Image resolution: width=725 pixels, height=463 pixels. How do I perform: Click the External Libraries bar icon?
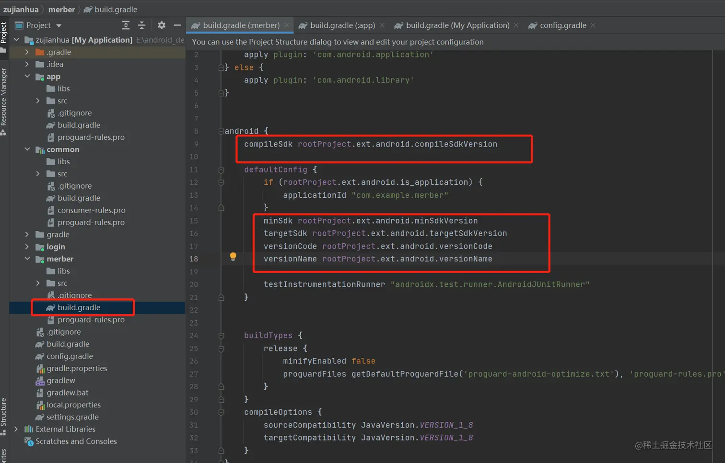click(29, 429)
